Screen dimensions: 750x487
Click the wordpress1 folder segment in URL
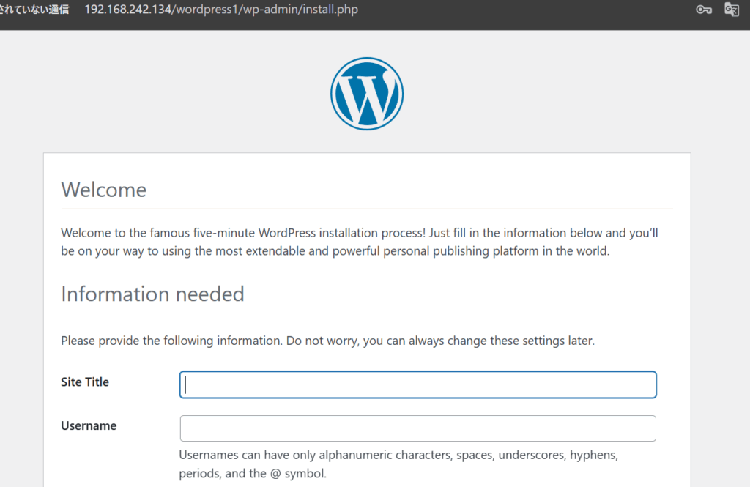point(206,11)
